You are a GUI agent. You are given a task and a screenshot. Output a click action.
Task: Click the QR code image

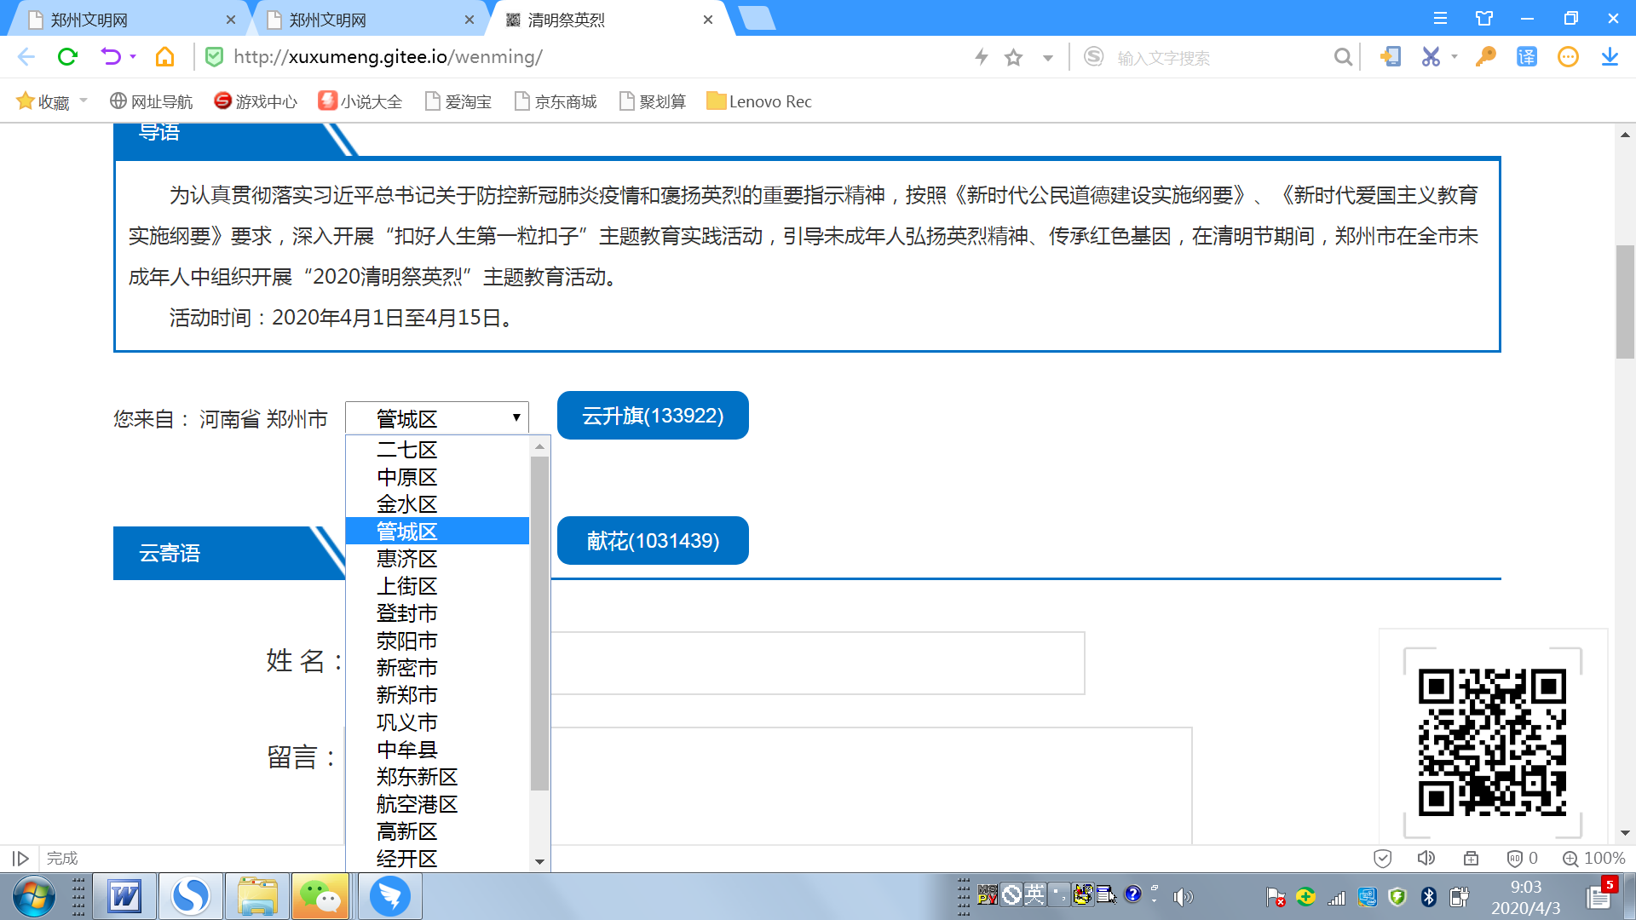click(1492, 742)
